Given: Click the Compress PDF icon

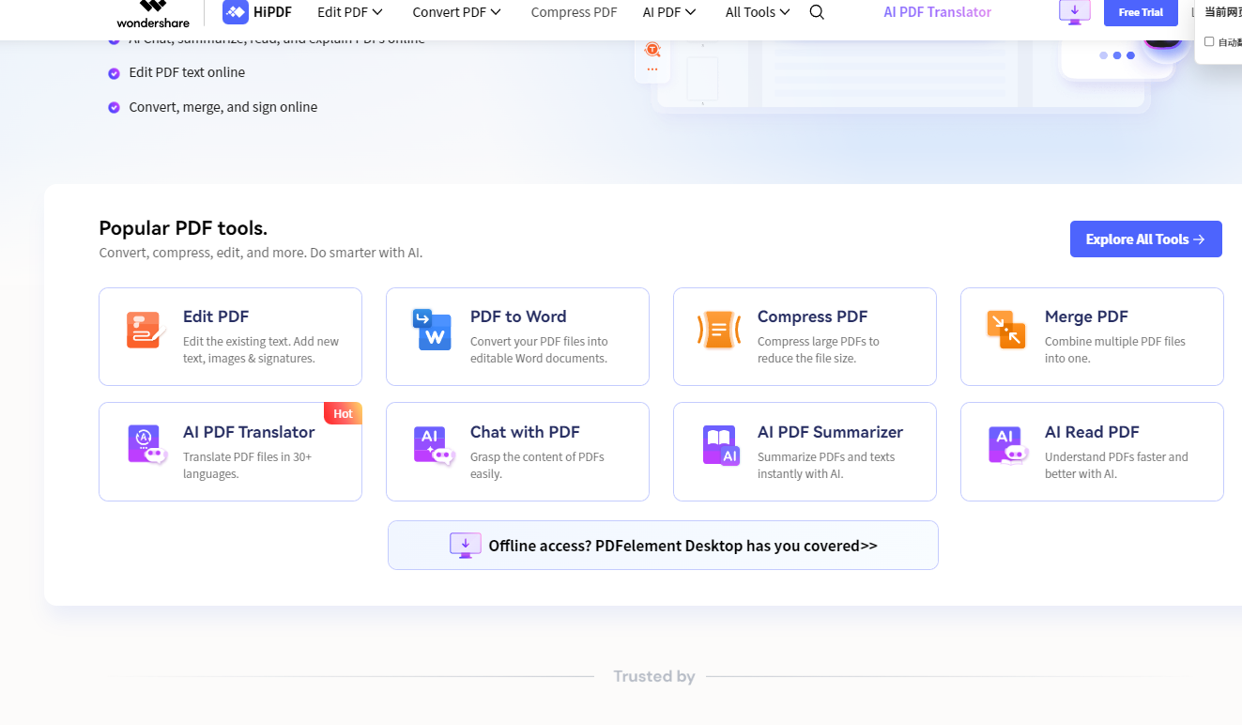Looking at the screenshot, I should (x=719, y=330).
